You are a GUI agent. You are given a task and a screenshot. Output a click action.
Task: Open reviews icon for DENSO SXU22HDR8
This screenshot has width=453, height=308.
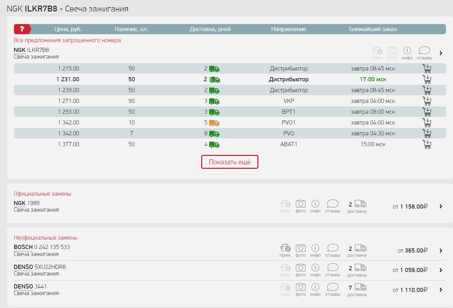[333, 270]
